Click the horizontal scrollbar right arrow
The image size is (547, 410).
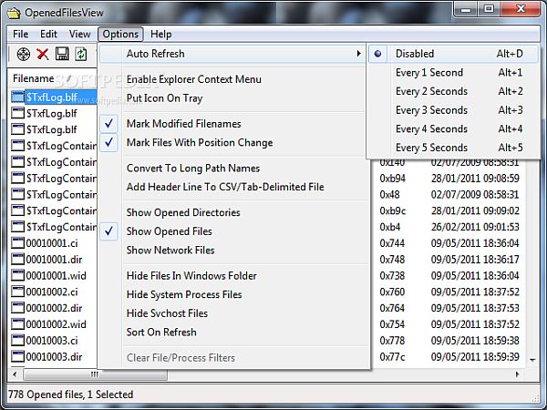point(517,374)
